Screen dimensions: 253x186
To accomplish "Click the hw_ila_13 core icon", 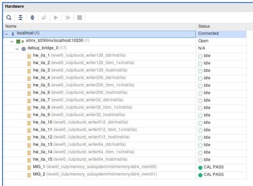I will tap(29, 145).
